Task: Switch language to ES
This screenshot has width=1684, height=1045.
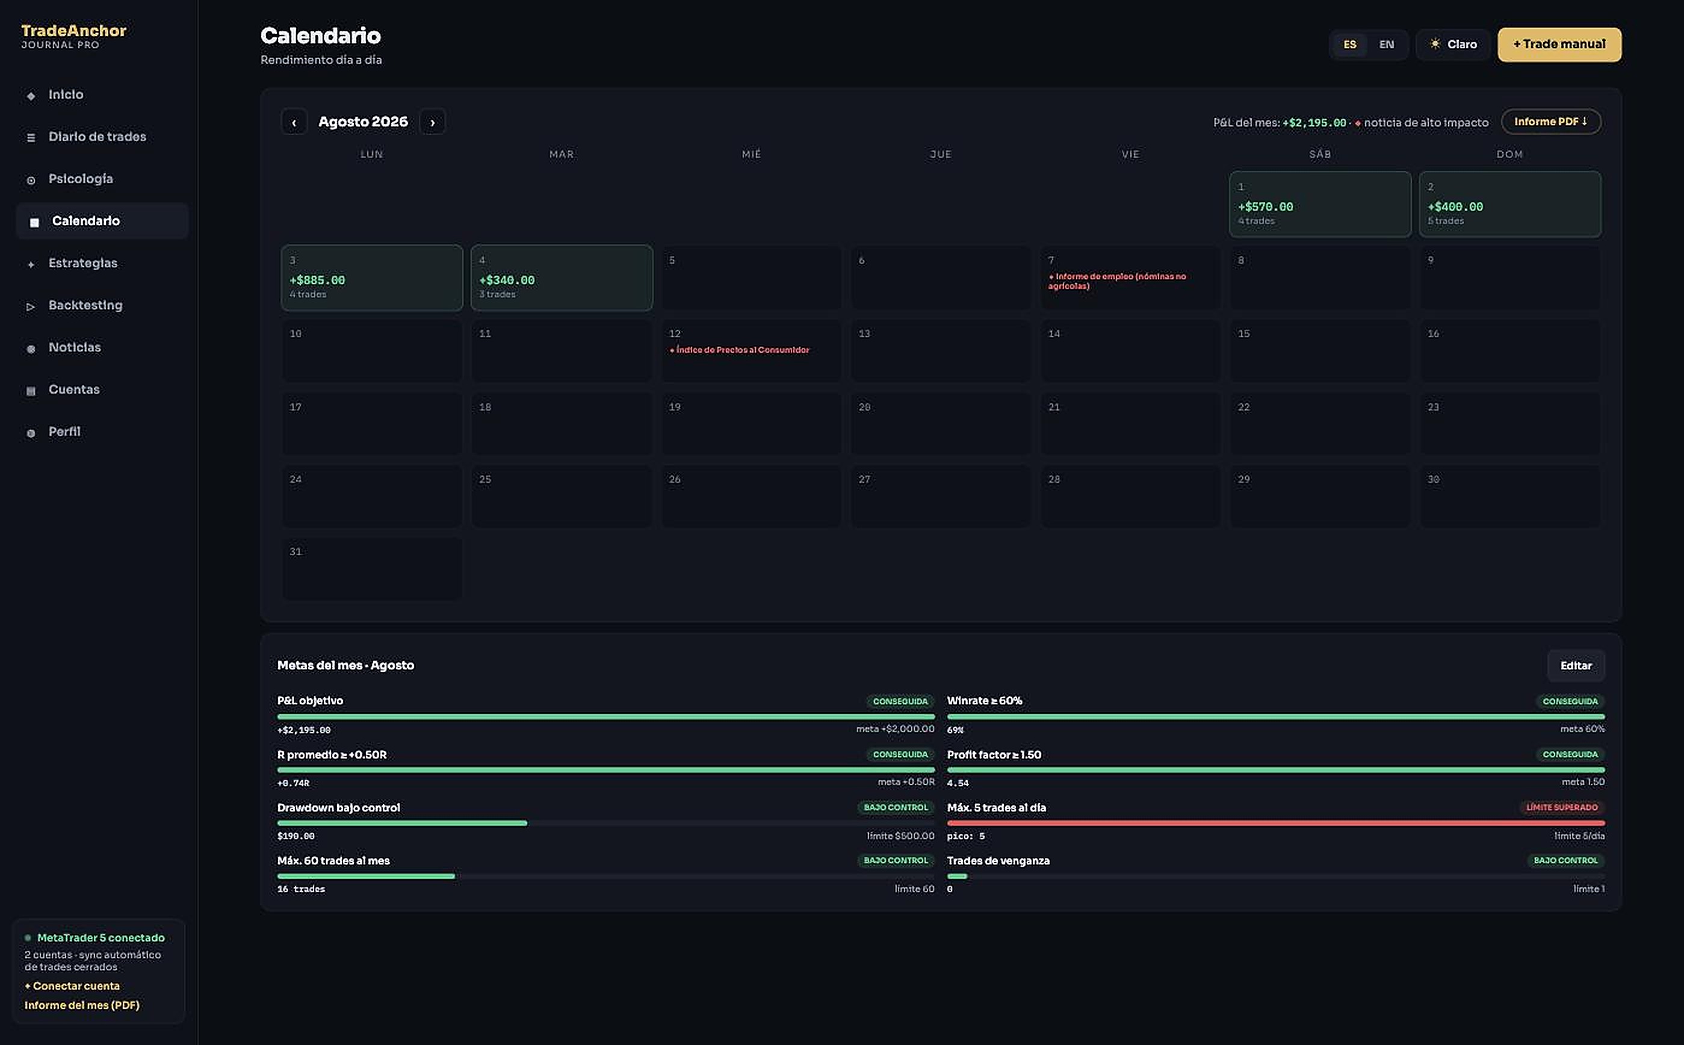Action: pyautogui.click(x=1349, y=44)
